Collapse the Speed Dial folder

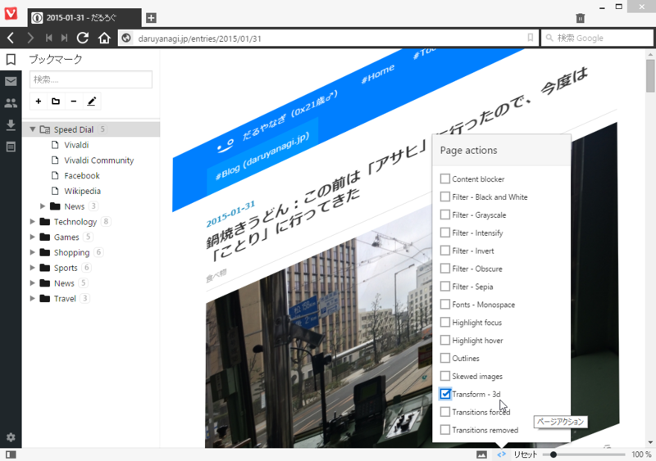pos(32,129)
